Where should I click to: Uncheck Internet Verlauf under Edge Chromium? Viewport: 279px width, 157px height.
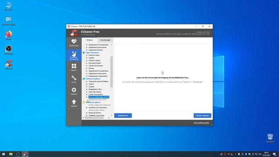point(87,61)
